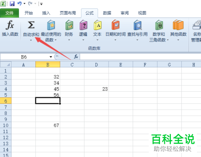Open Customize Quick Access Toolbar dropdown
This screenshot has width=201, height=157.
pyautogui.click(x=41, y=4)
